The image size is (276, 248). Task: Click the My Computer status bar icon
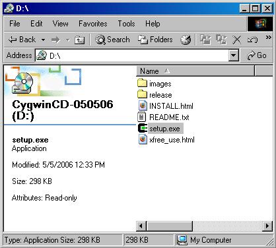(x=182, y=240)
